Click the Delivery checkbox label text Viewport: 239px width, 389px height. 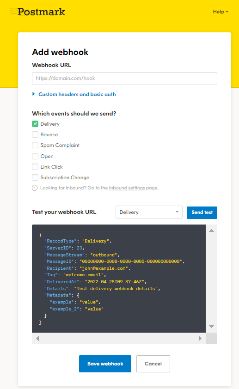pyautogui.click(x=50, y=124)
